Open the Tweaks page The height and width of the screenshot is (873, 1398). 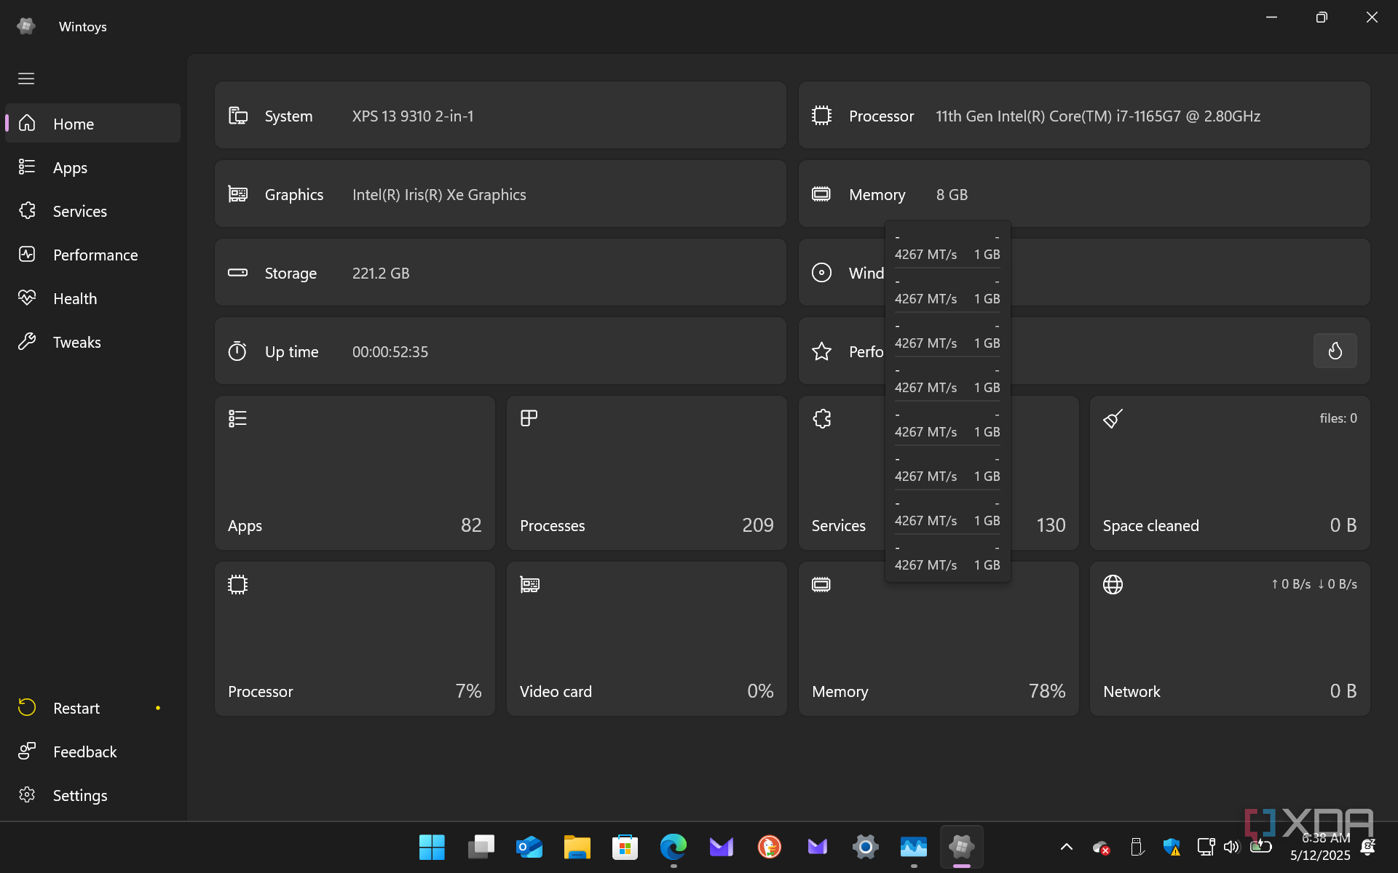[93, 342]
